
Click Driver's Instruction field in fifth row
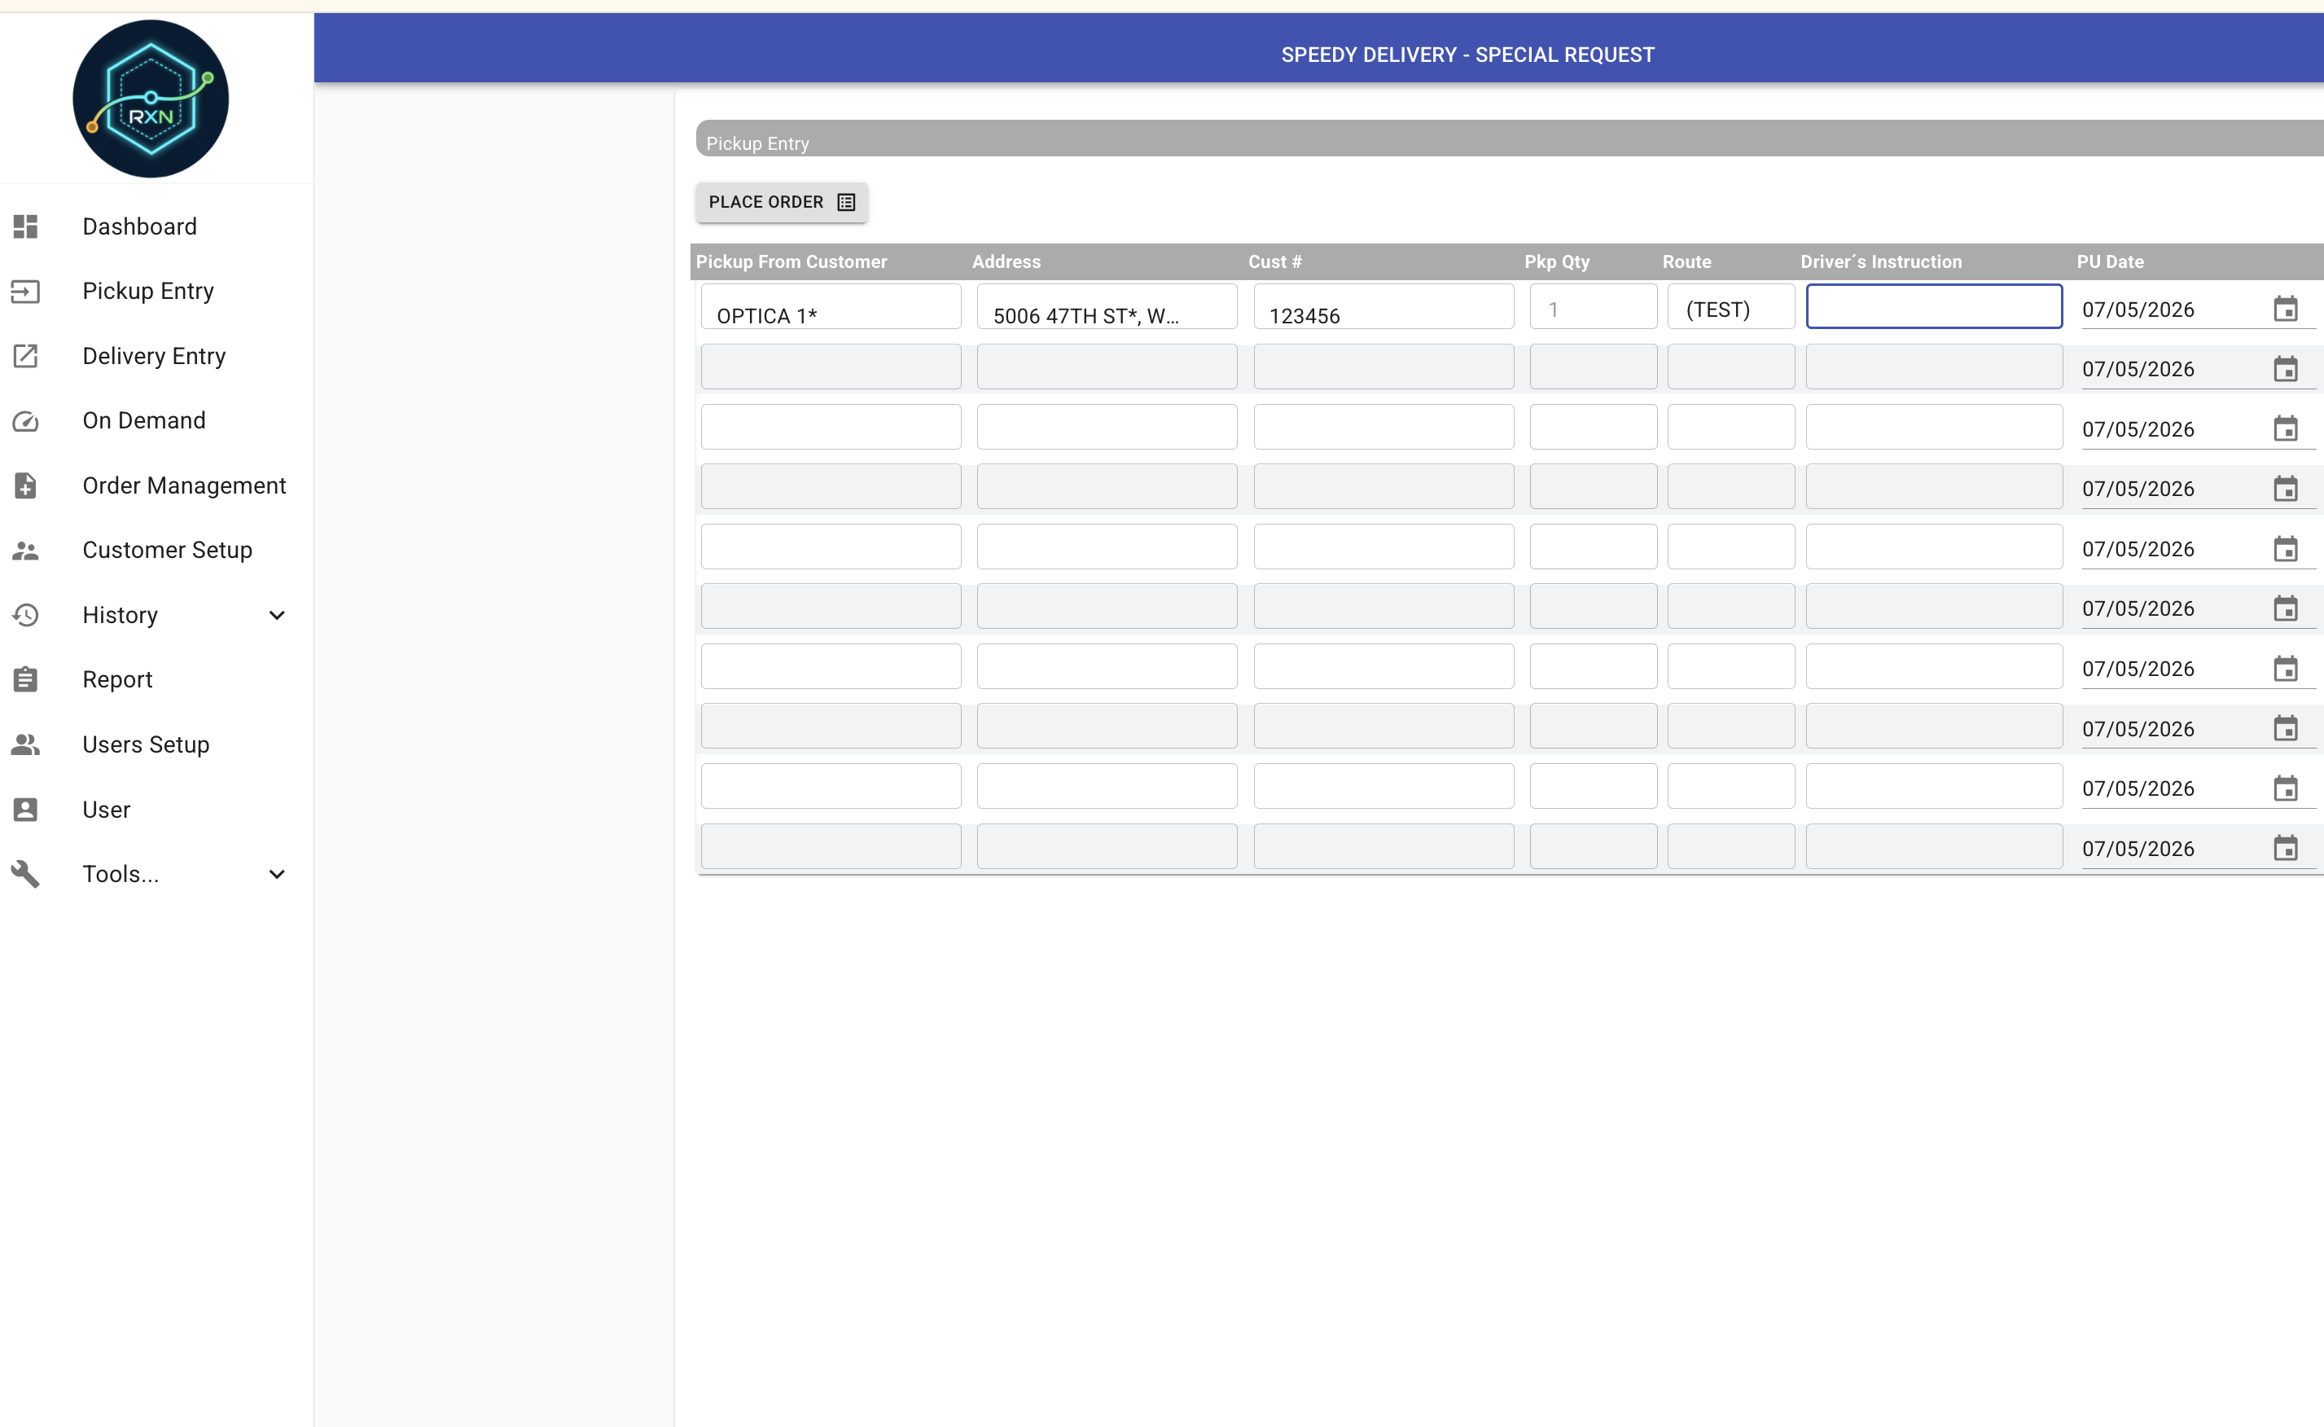[1933, 547]
